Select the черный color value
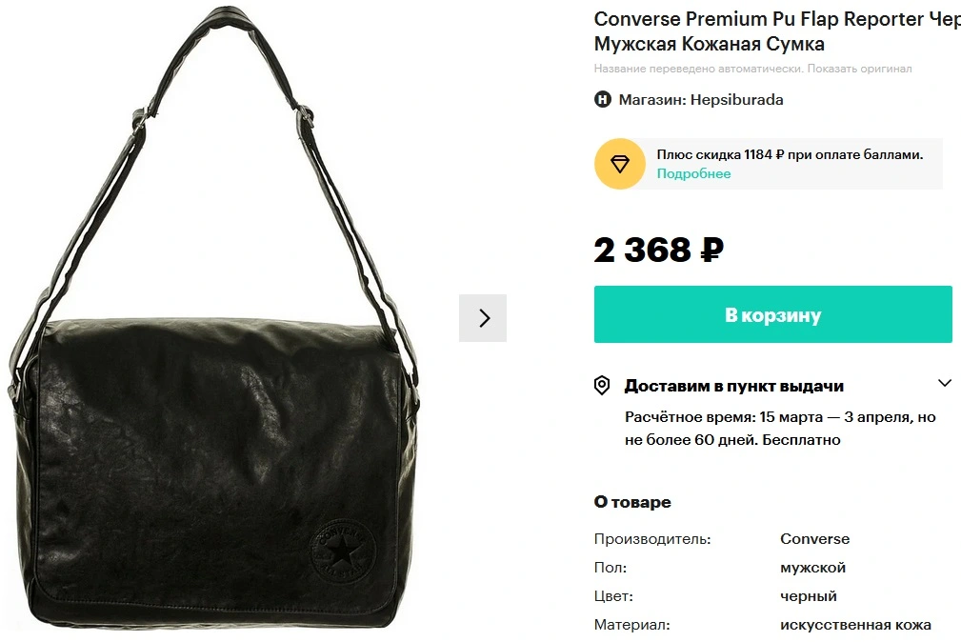The height and width of the screenshot is (642, 961). [x=809, y=596]
